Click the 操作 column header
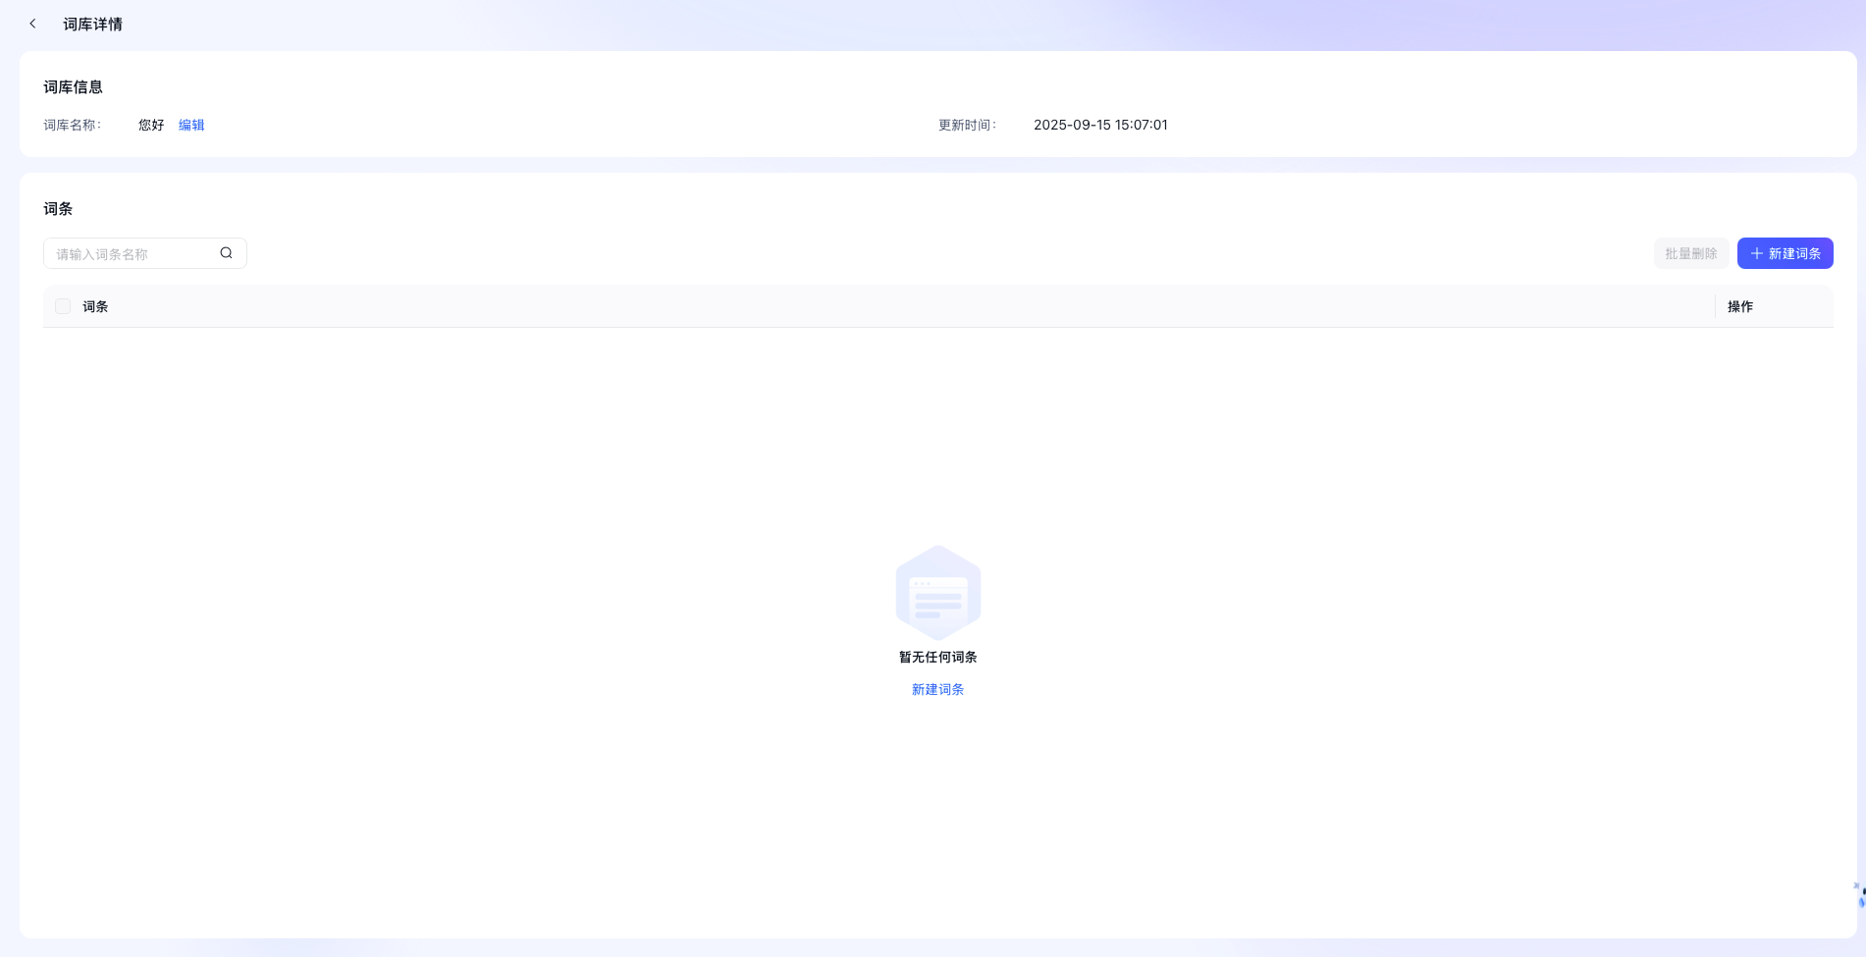Image resolution: width=1866 pixels, height=957 pixels. tap(1739, 306)
